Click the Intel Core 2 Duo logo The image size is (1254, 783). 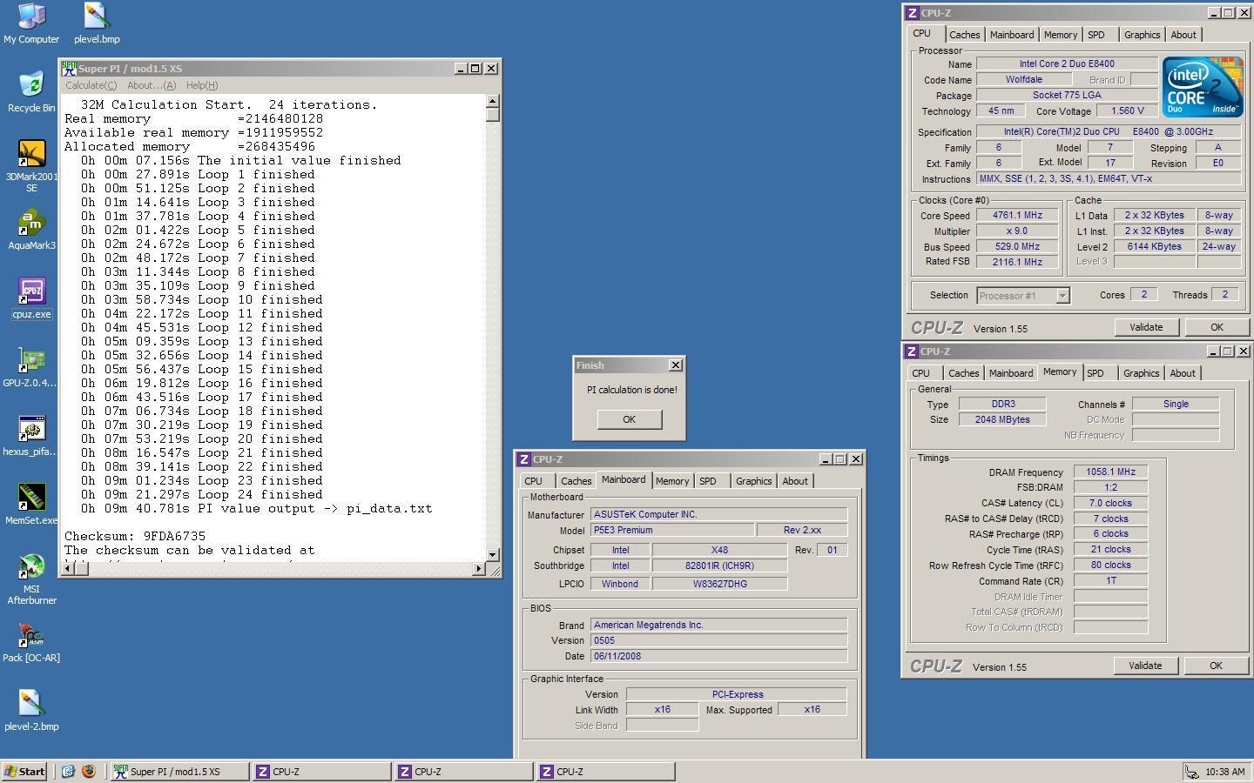(x=1203, y=87)
